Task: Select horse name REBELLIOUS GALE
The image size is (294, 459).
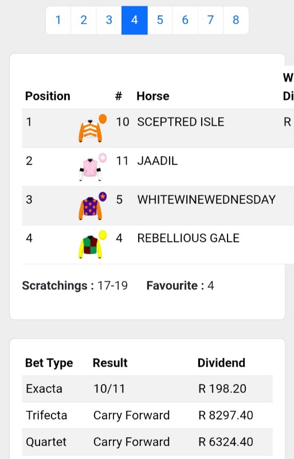Action: coord(189,238)
